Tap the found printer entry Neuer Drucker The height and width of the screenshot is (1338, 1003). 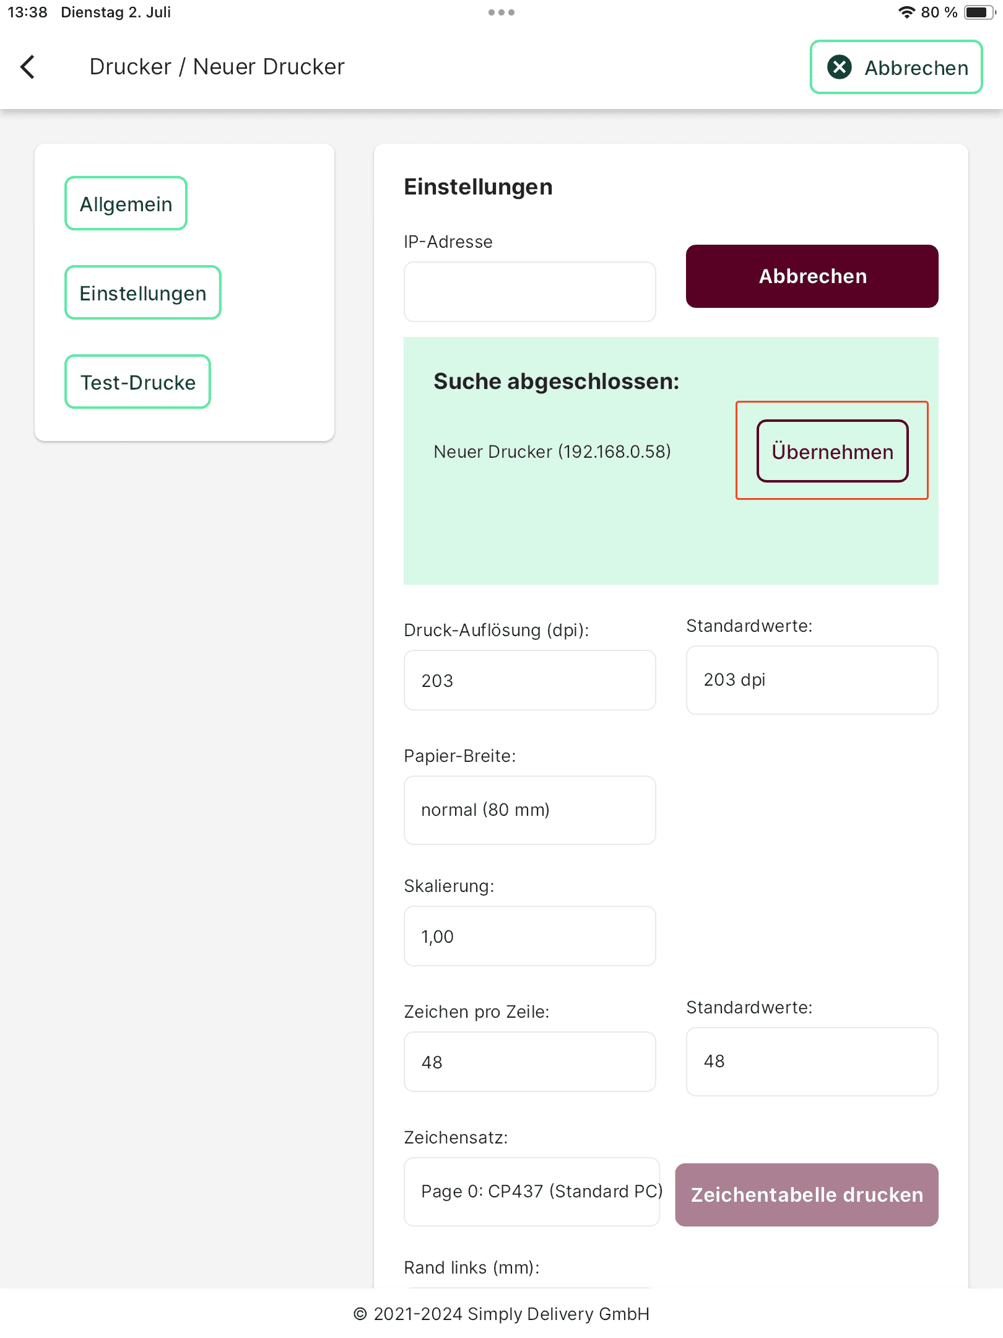[x=552, y=452]
